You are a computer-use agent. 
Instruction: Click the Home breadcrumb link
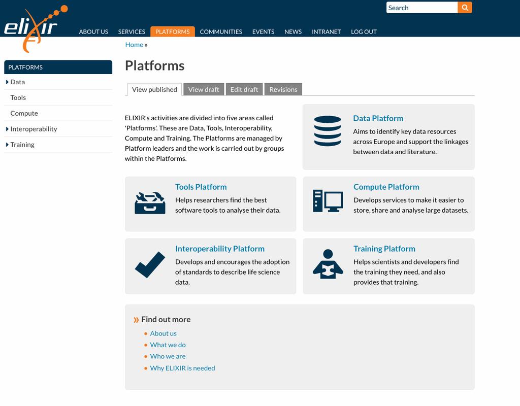click(x=134, y=45)
